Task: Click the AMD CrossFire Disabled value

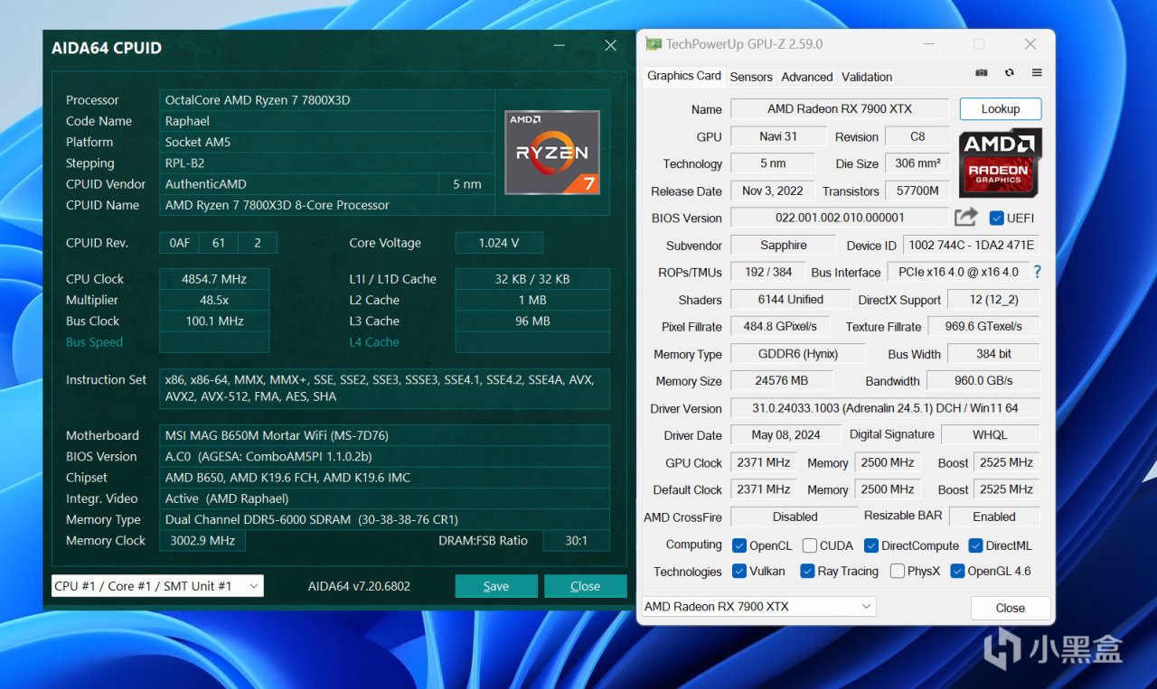Action: click(x=795, y=517)
